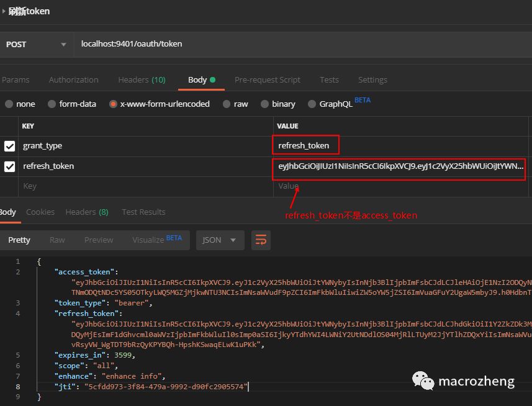The image size is (532, 406).
Task: Click the expires_in value 3599
Action: click(123, 355)
